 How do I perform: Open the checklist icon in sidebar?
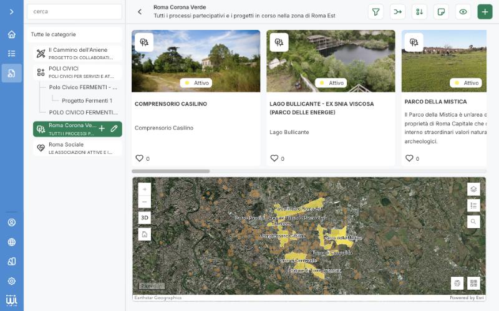coord(11,54)
